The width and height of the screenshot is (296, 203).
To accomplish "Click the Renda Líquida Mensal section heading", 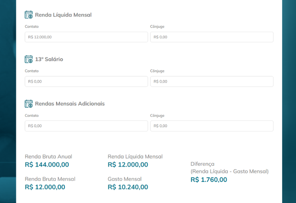I will (x=63, y=15).
